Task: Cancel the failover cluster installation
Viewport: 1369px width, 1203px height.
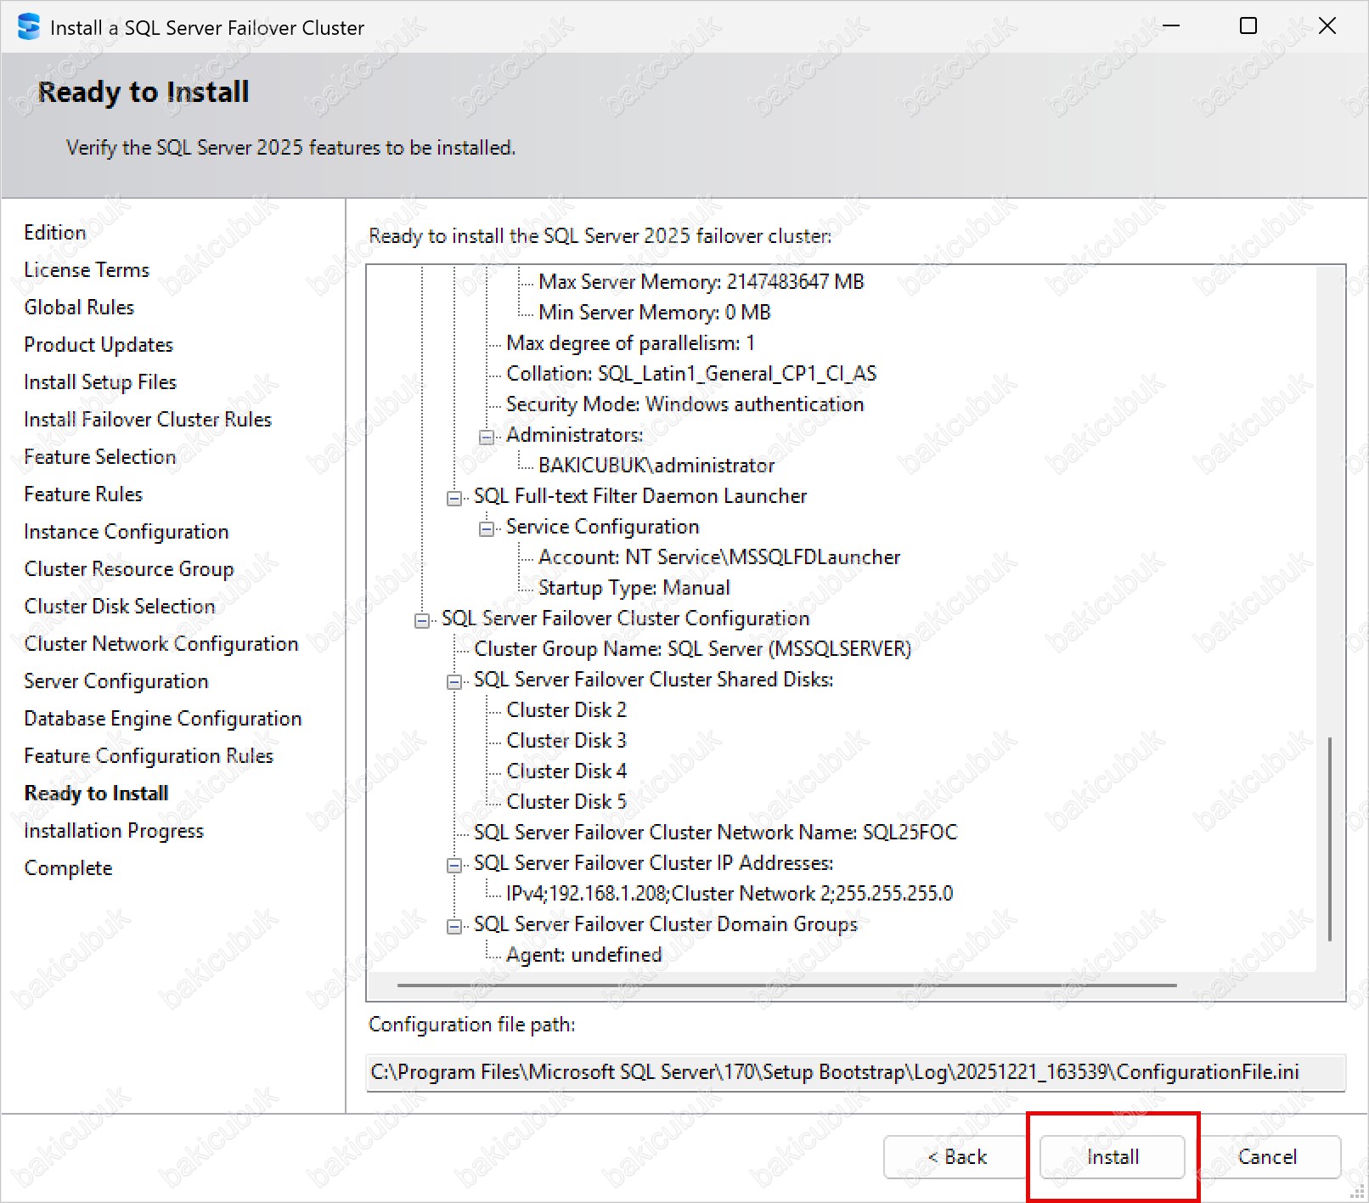Action: (1266, 1156)
